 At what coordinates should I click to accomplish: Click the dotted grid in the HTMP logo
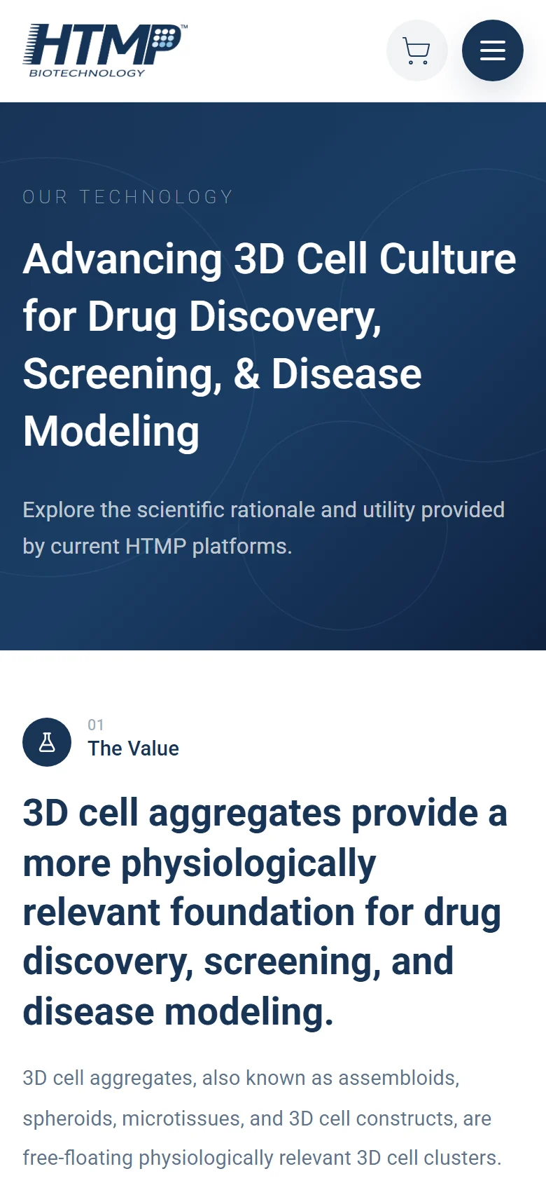coord(165,38)
